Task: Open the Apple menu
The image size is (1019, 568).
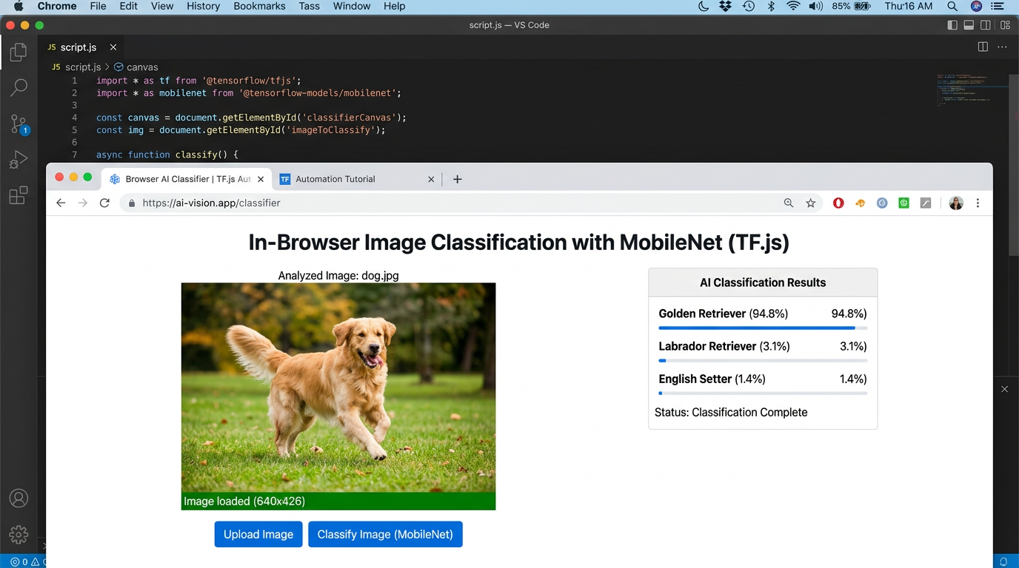Action: 19,6
